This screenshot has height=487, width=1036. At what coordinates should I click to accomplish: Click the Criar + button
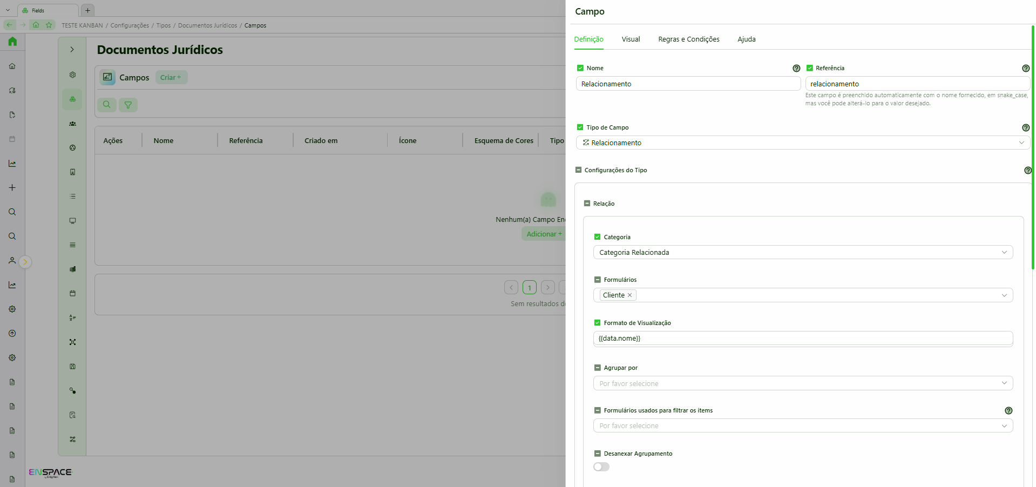tap(171, 77)
